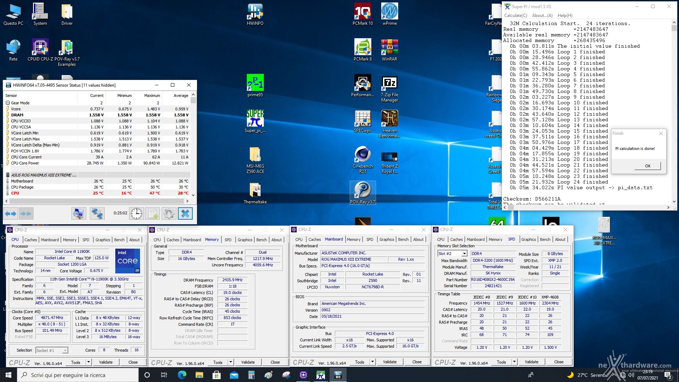This screenshot has width=679, height=382.
Task: Open Super_pi desktop shortcut
Action: [x=255, y=121]
